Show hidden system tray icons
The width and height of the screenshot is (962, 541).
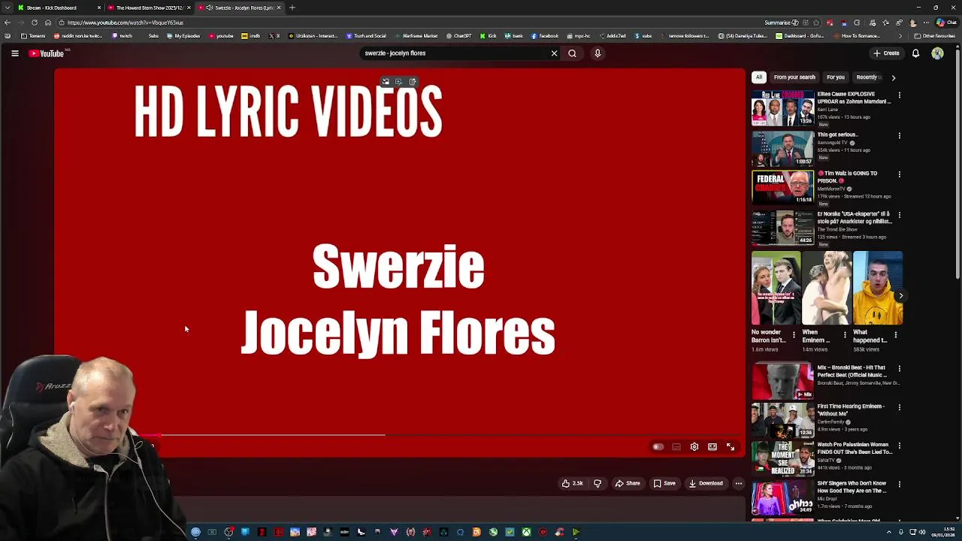pyautogui.click(x=888, y=532)
